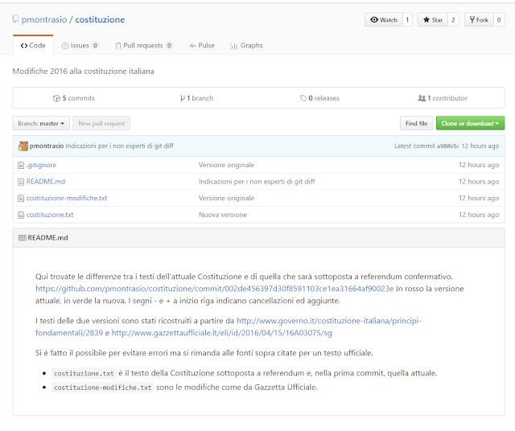Image resolution: width=515 pixels, height=431 pixels.
Task: Fork the repository
Action: [x=479, y=19]
